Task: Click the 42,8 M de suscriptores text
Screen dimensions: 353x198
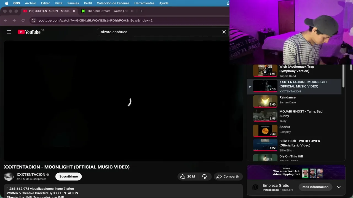Action: pyautogui.click(x=31, y=179)
